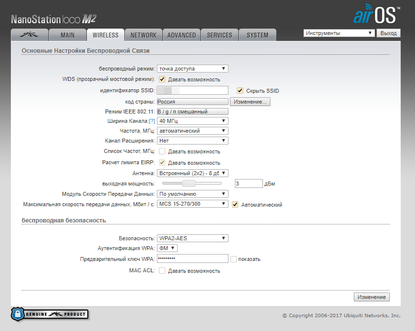The height and width of the screenshot is (331, 415).
Task: Go to the SERVICES tab
Action: point(220,35)
